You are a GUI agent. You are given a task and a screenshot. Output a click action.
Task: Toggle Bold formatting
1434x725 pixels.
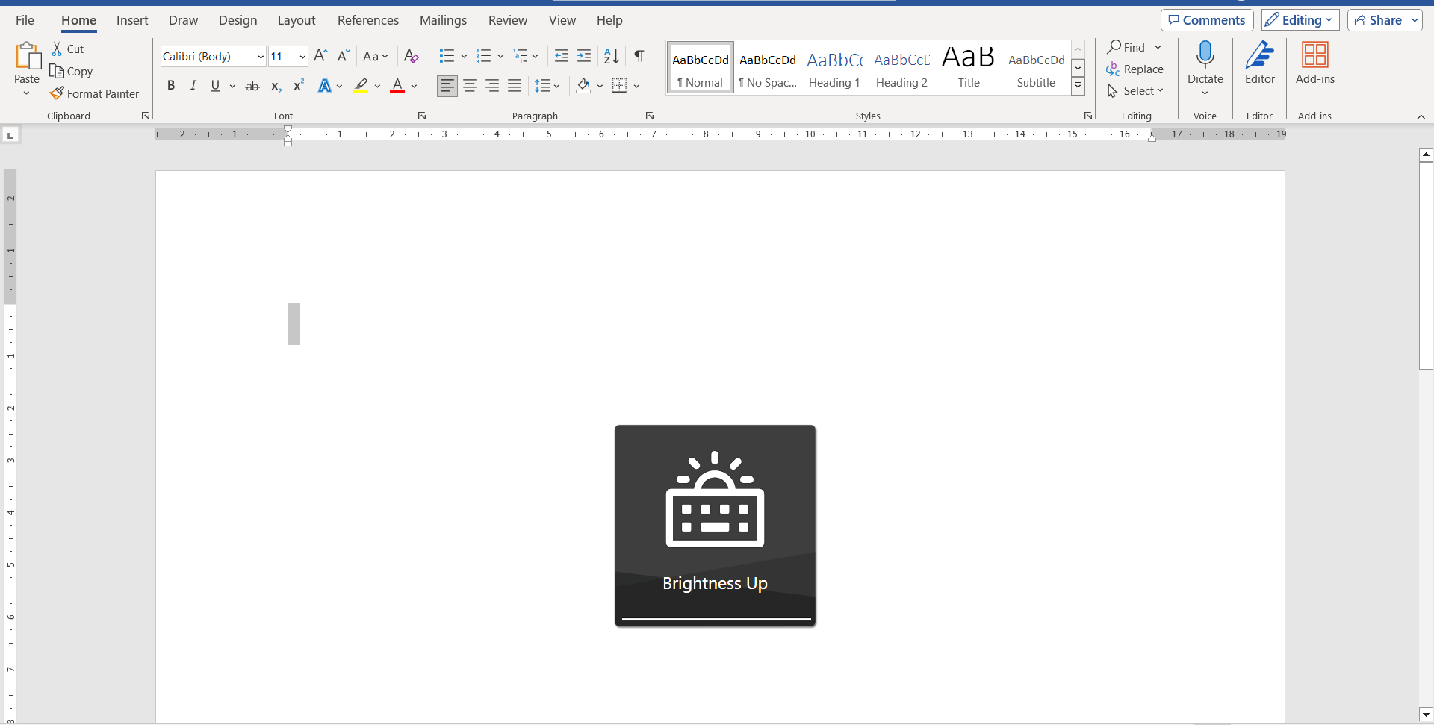coord(171,86)
